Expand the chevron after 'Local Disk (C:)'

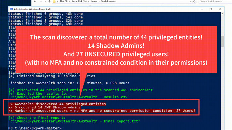[x=88, y=1]
